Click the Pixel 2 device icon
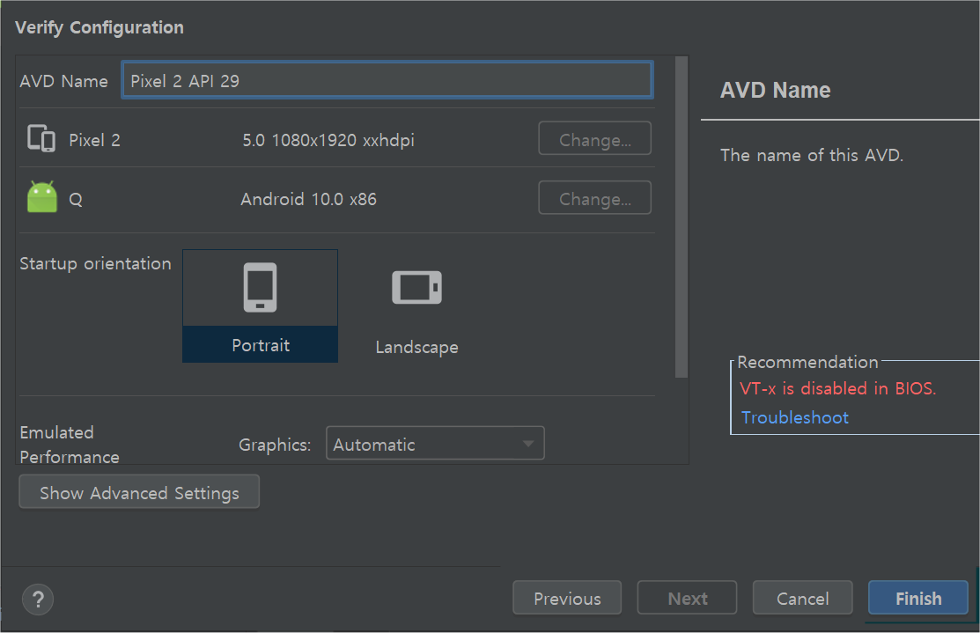 [x=41, y=138]
